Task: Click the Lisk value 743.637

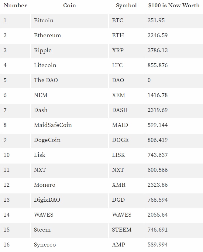Action: 157,155
